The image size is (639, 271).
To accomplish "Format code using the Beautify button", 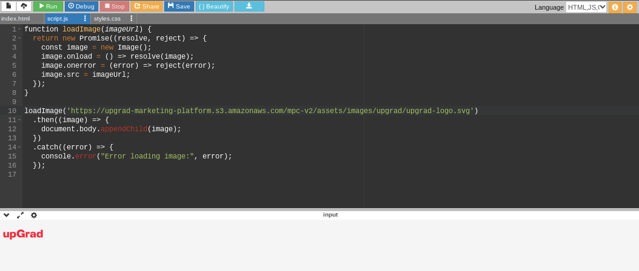I will click(x=215, y=6).
